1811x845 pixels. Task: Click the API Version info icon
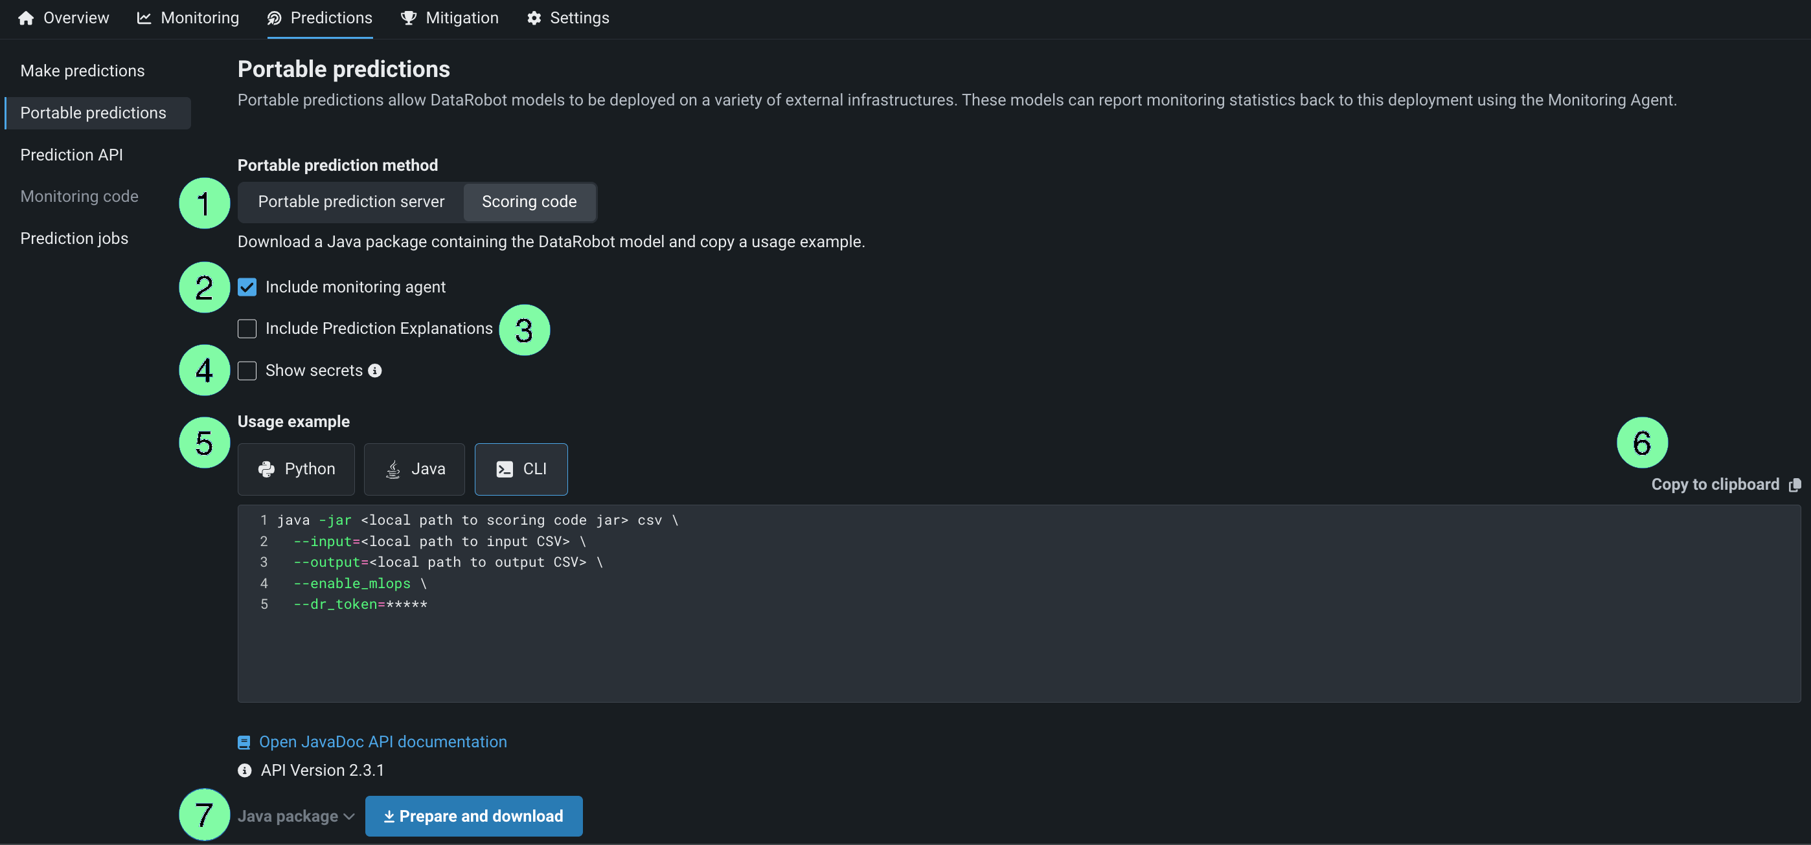tap(244, 771)
